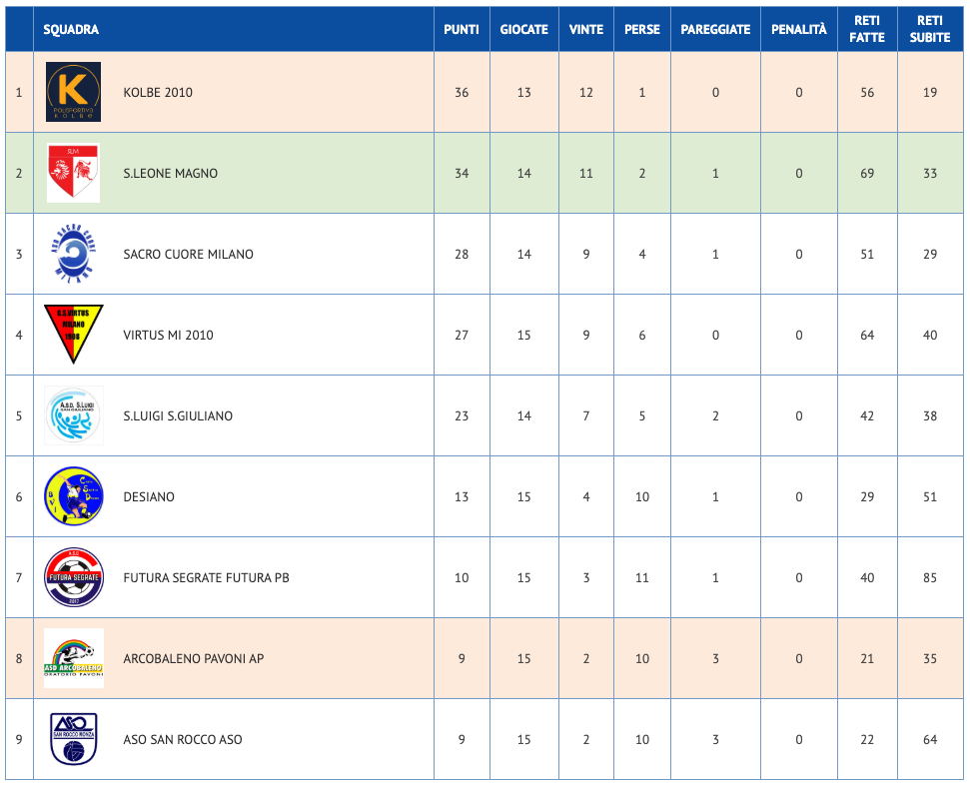970x788 pixels.
Task: Open the ASO SAN ROCCO ASO name
Action: click(x=182, y=740)
